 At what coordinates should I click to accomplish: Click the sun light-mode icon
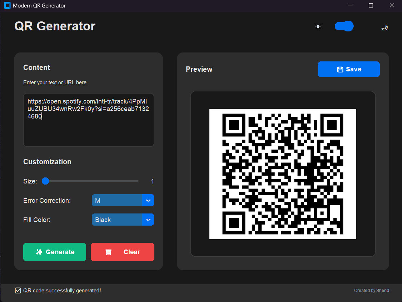click(318, 26)
